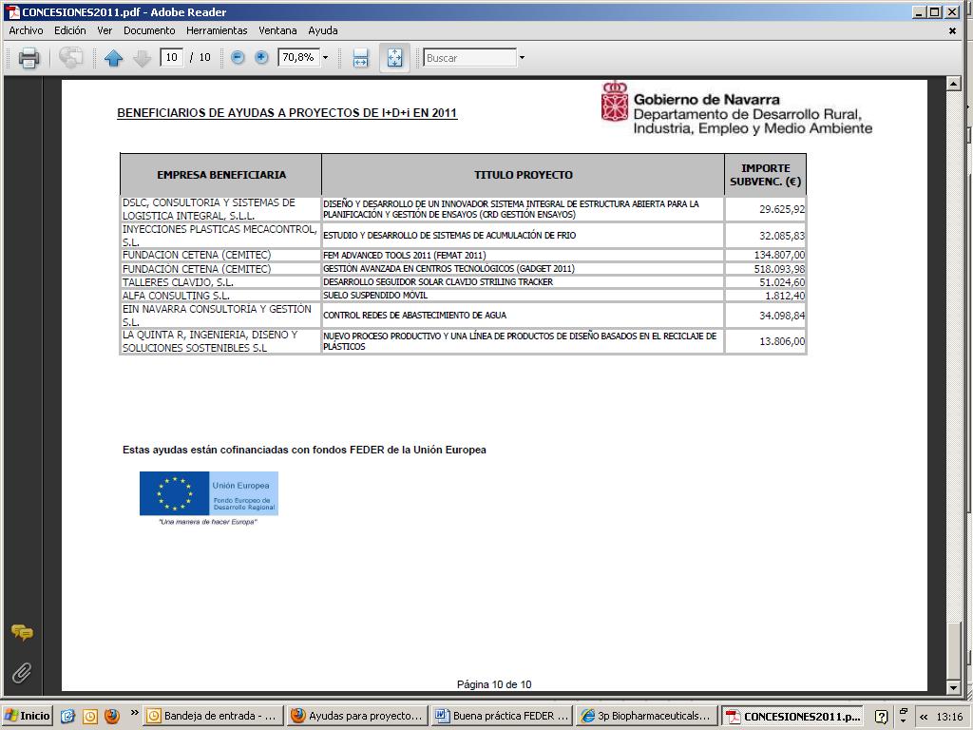Open the search options dropdown arrow
Screen dimensions: 973x730
click(x=522, y=58)
